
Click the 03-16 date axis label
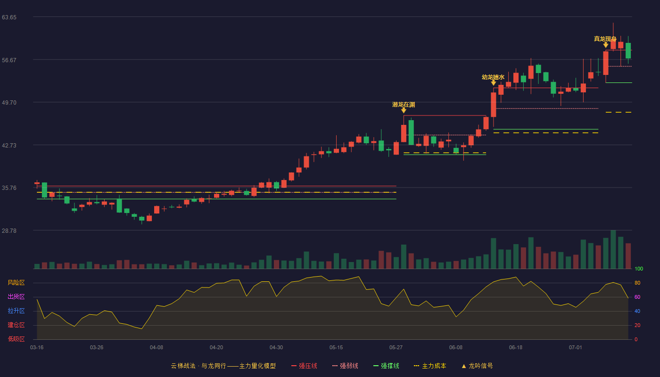(37, 347)
